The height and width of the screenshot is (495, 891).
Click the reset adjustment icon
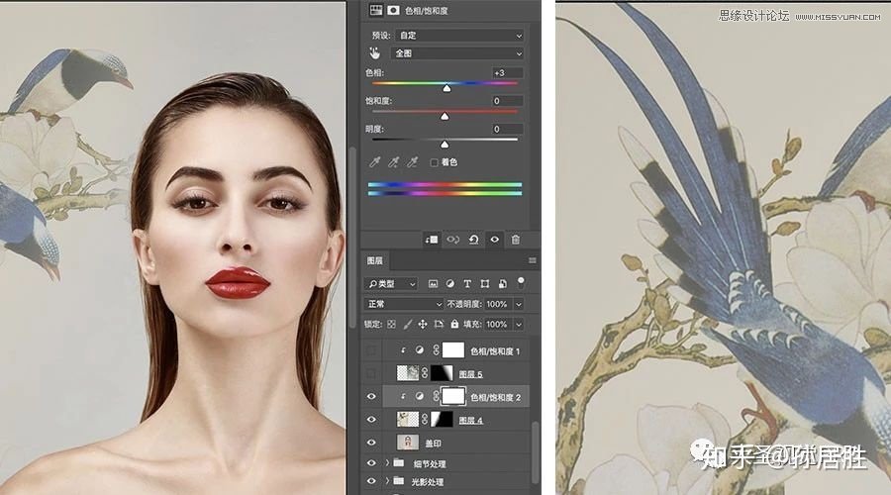pyautogui.click(x=473, y=240)
